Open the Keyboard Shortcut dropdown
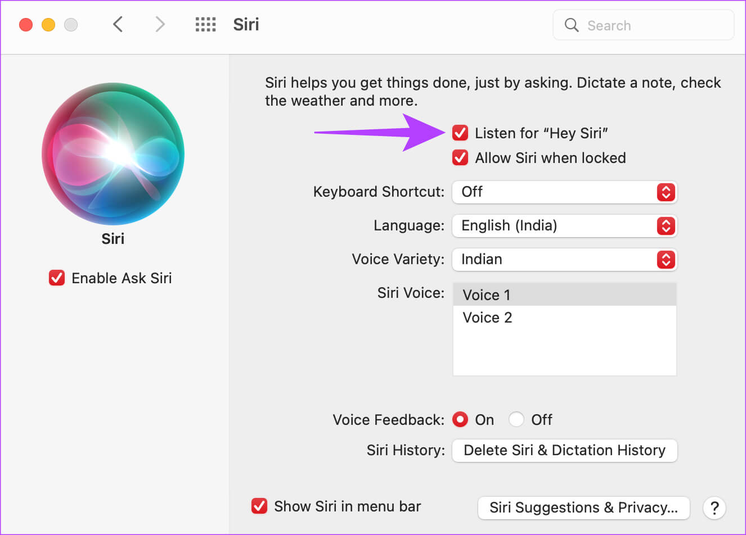The height and width of the screenshot is (535, 746). (565, 192)
